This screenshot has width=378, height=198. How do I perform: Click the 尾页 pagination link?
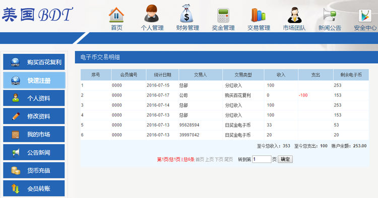point(228,159)
